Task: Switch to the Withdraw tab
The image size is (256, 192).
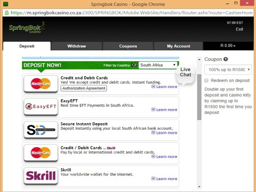Action: pyautogui.click(x=77, y=46)
